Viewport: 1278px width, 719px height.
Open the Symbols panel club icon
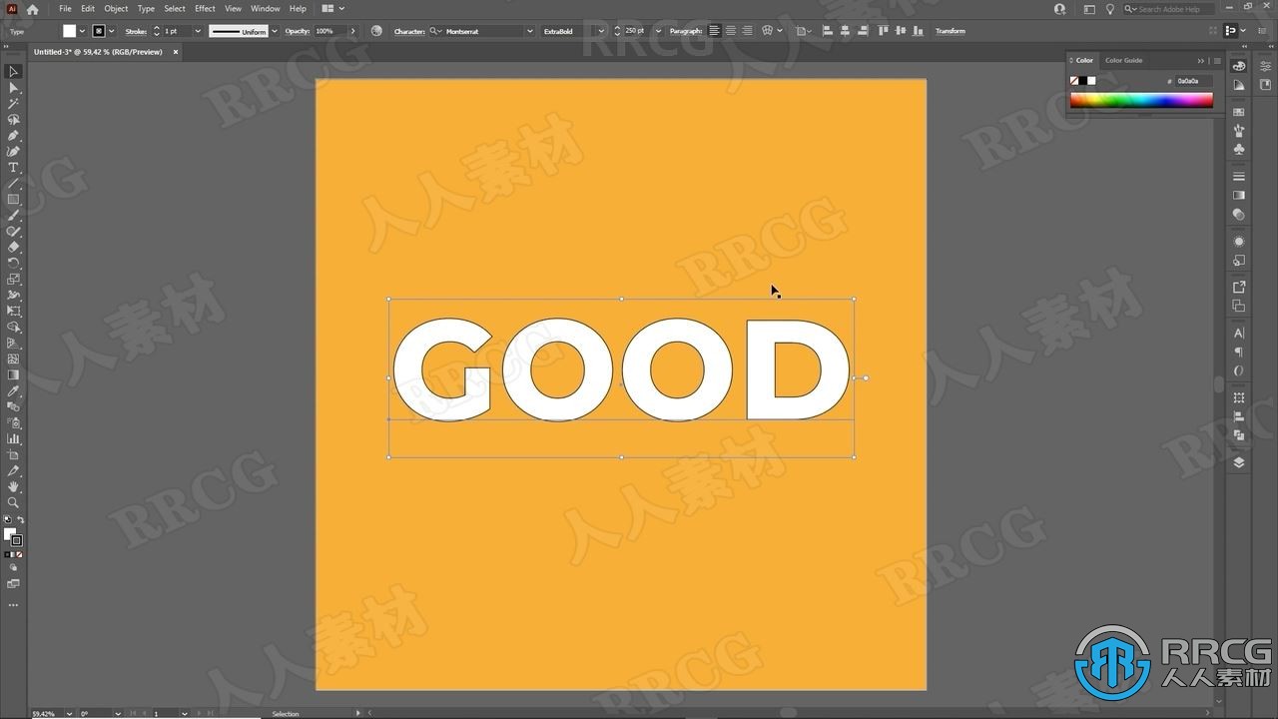tap(1239, 149)
